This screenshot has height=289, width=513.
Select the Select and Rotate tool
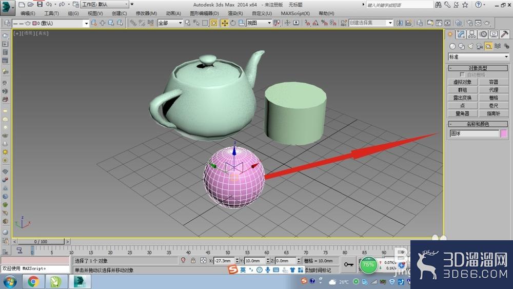point(233,23)
